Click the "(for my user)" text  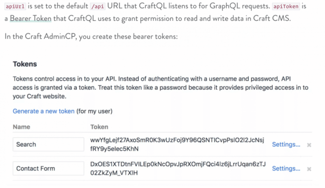coord(94,111)
